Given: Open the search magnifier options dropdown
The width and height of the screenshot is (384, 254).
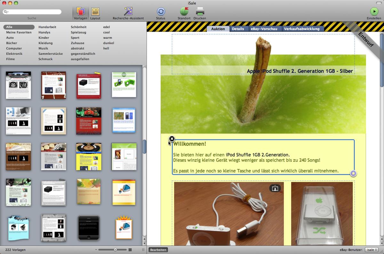Looking at the screenshot, I should pyautogui.click(x=6, y=12).
